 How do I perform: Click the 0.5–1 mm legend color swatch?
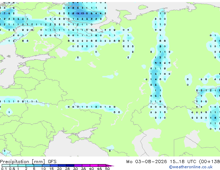[x=14, y=165]
